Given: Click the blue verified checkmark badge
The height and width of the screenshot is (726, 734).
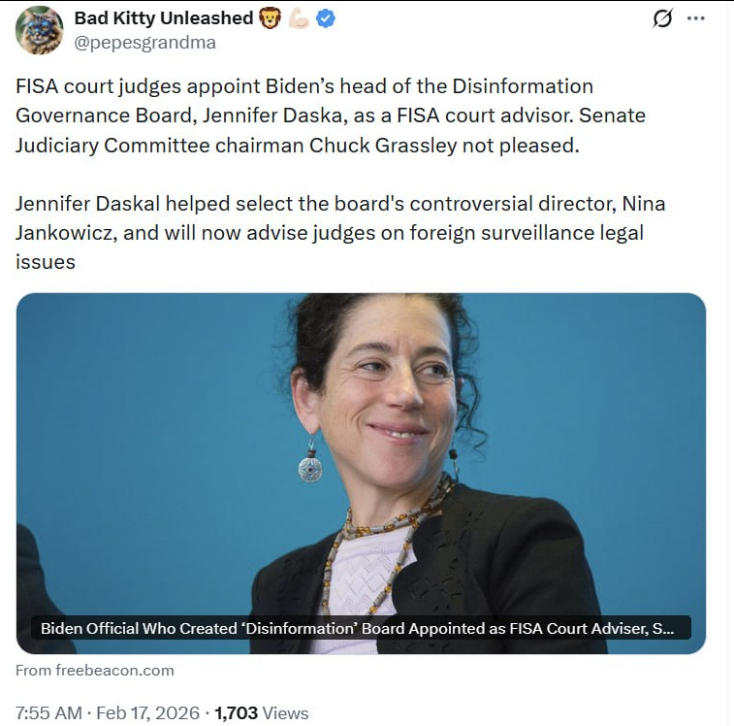Looking at the screenshot, I should [326, 18].
